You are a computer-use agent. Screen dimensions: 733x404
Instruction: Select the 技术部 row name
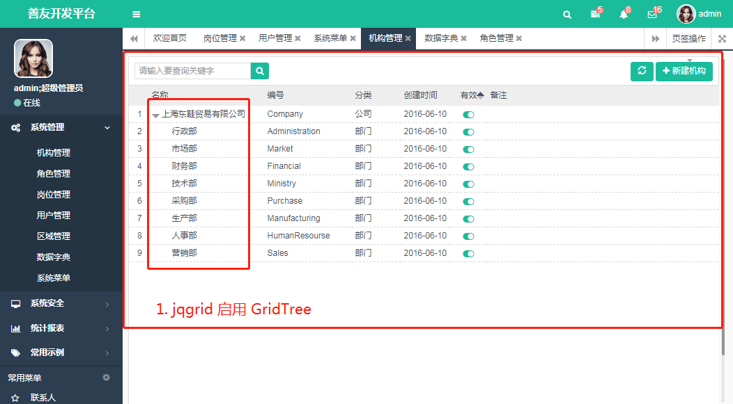[184, 184]
